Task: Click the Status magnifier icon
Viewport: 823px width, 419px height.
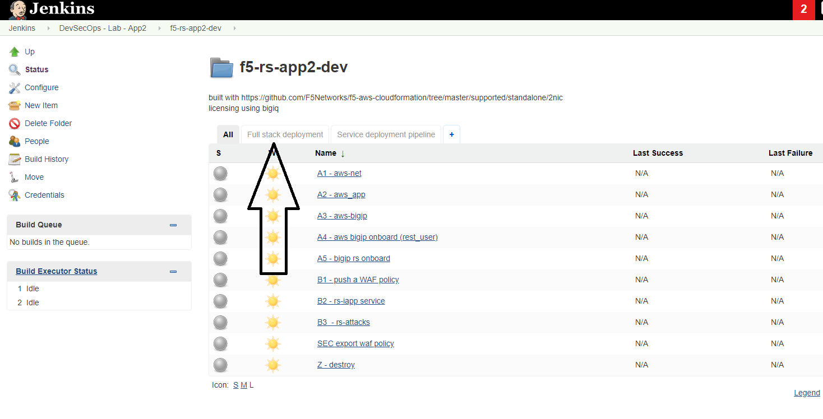Action: click(x=15, y=69)
